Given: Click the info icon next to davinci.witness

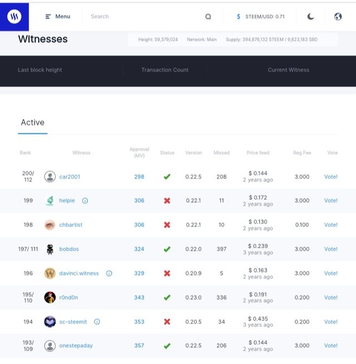Looking at the screenshot, I should point(109,273).
